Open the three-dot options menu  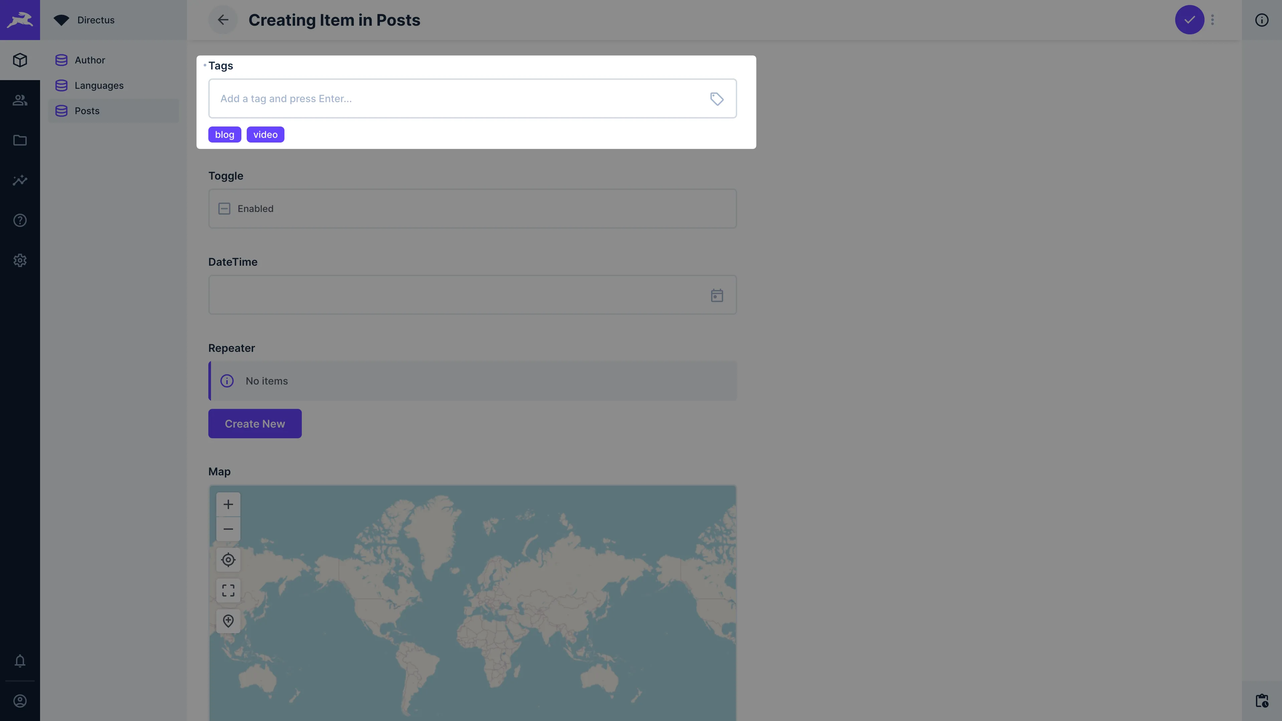1213,20
